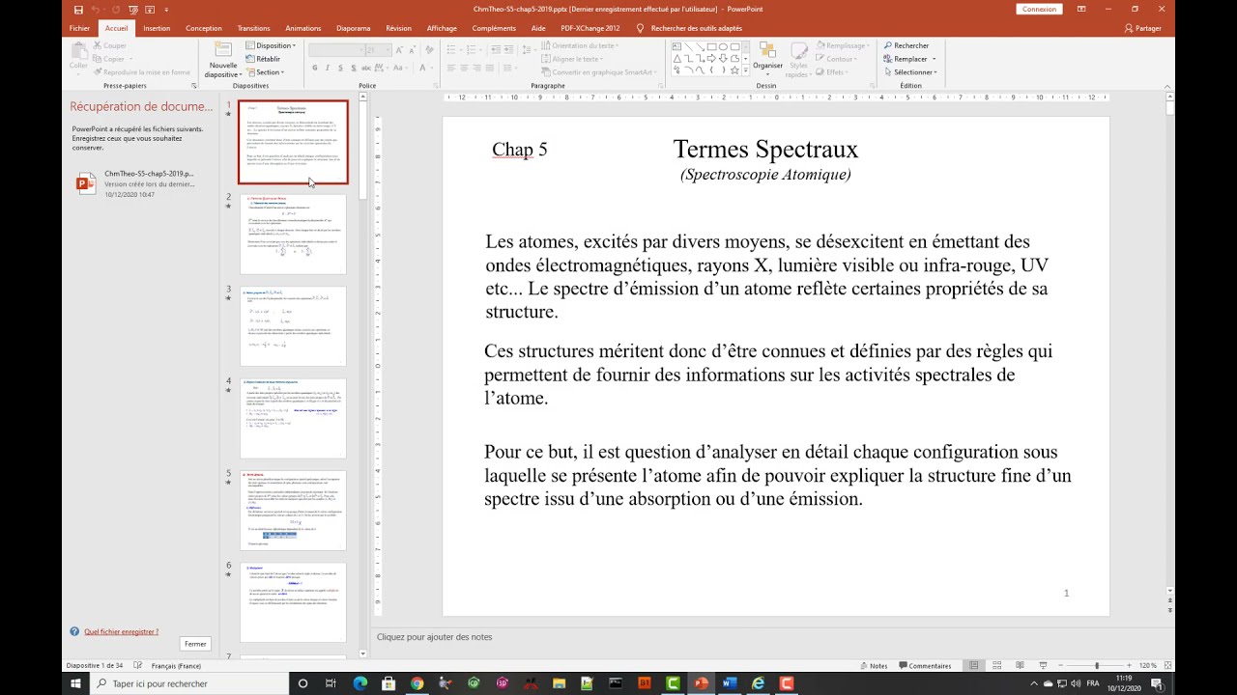
Task: Toggle Normal view button in status bar
Action: (x=973, y=665)
